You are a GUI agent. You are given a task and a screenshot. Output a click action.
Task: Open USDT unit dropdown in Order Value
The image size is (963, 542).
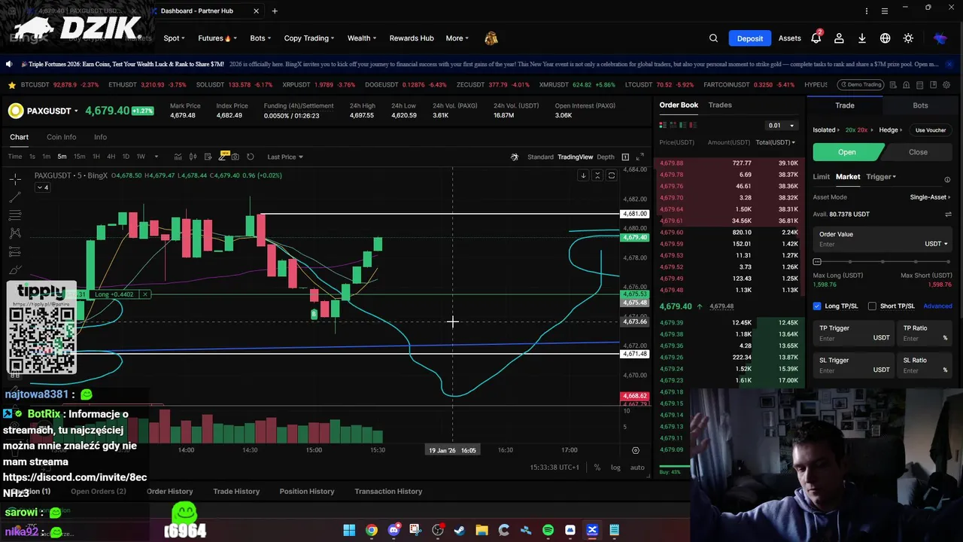(936, 244)
